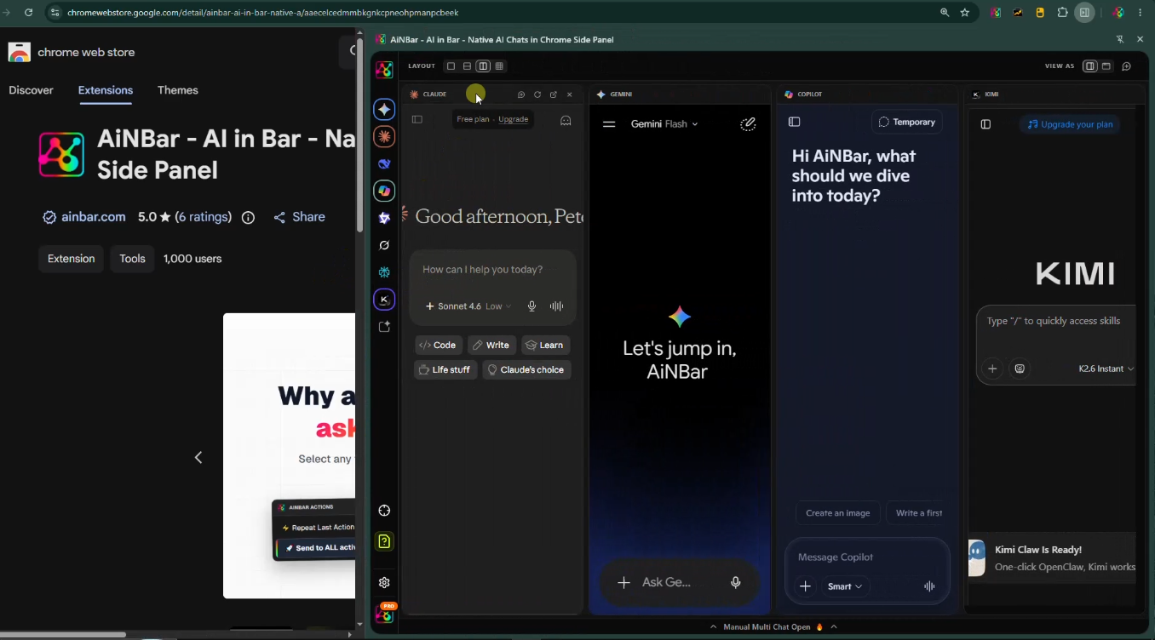Select the two-row split layout icon

[467, 66]
